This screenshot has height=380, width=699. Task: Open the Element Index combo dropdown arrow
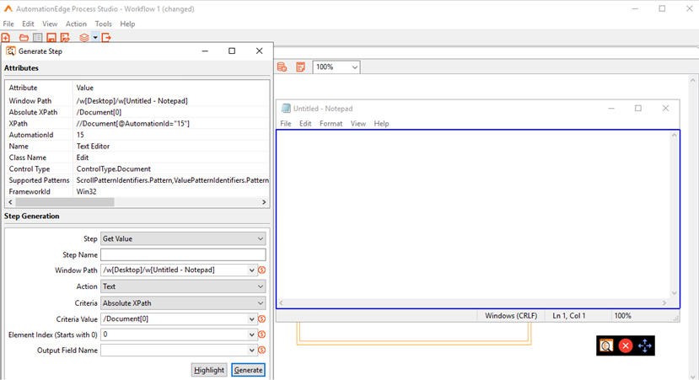252,335
